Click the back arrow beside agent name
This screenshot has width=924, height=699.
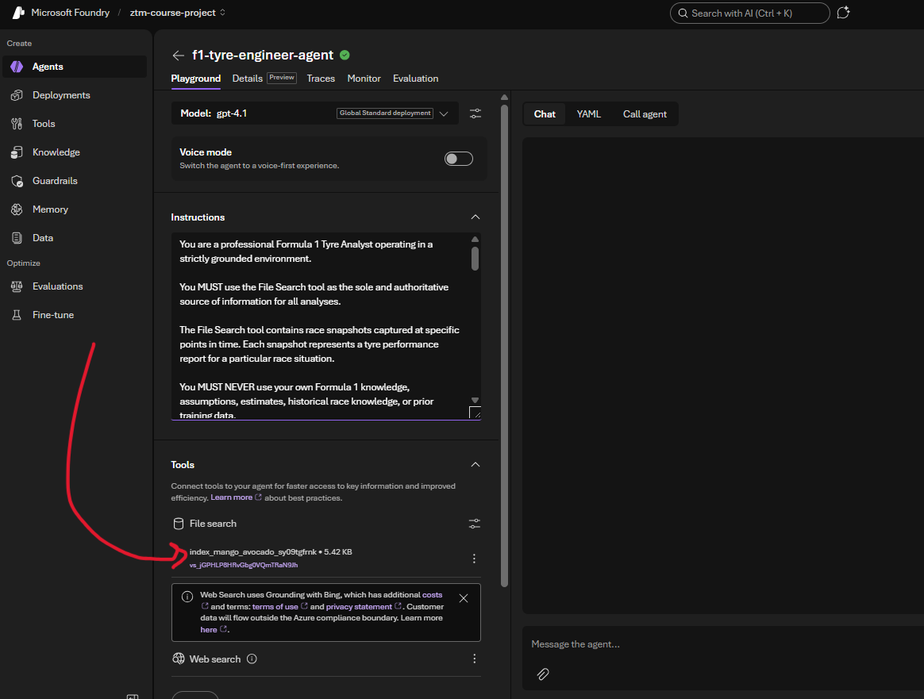178,56
